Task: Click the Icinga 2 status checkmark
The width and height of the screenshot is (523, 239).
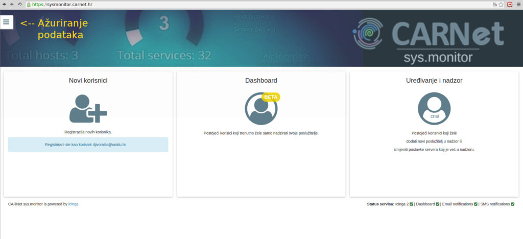Action: 411,204
